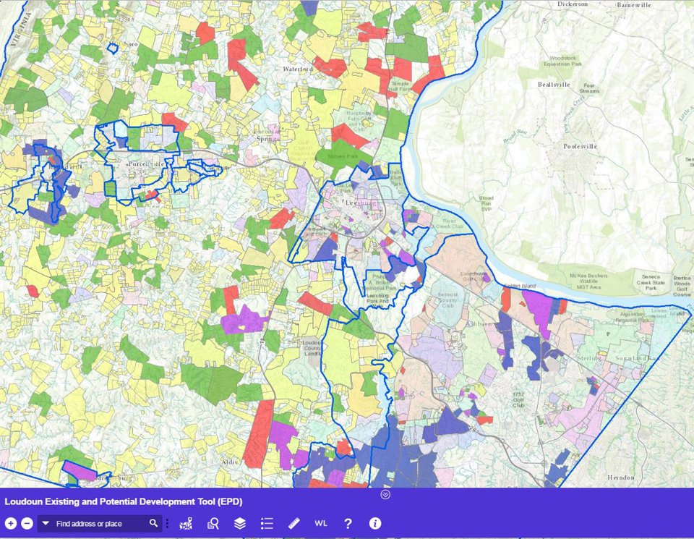
Task: Open the info about widget
Action: pos(375,524)
